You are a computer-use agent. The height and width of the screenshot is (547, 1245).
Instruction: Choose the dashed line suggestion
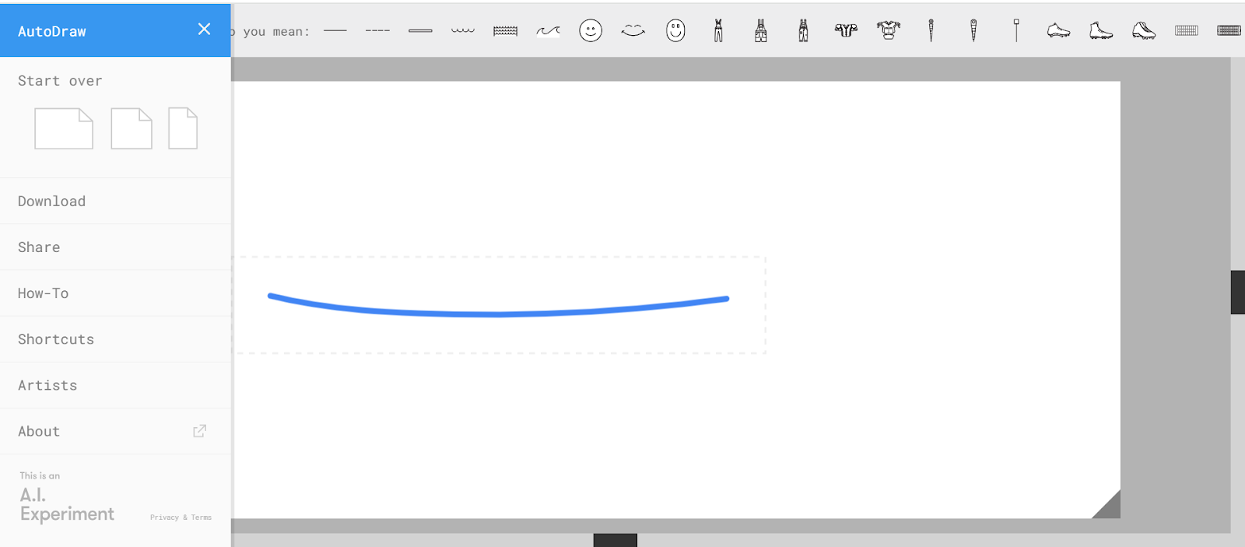coord(377,31)
